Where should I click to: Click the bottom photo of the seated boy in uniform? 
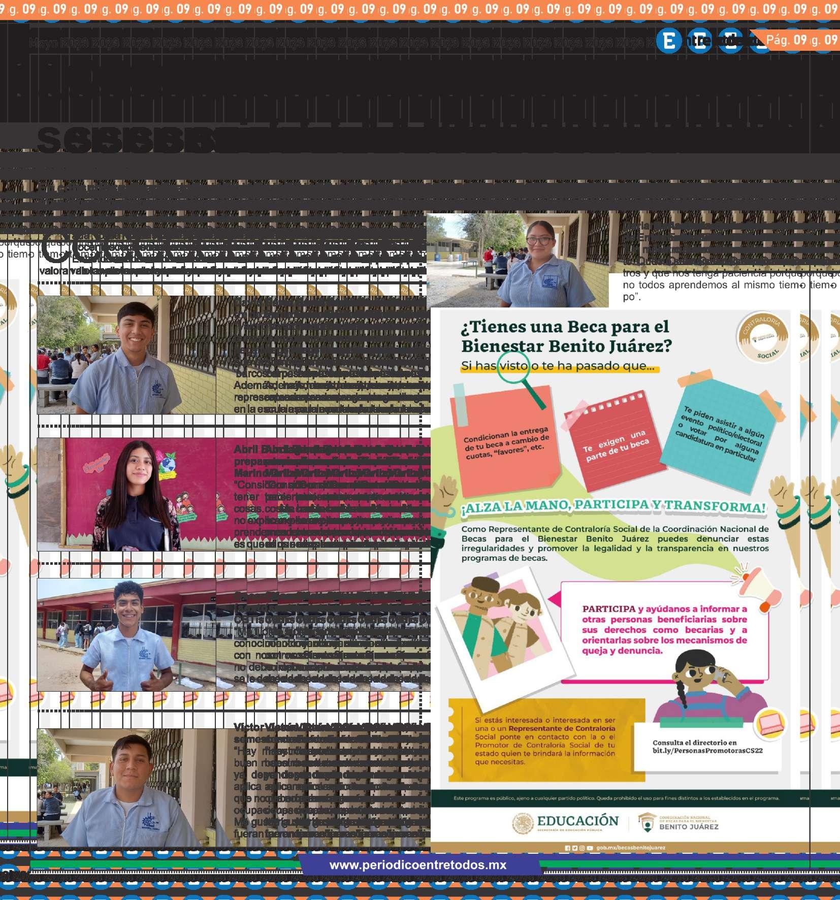click(x=126, y=788)
